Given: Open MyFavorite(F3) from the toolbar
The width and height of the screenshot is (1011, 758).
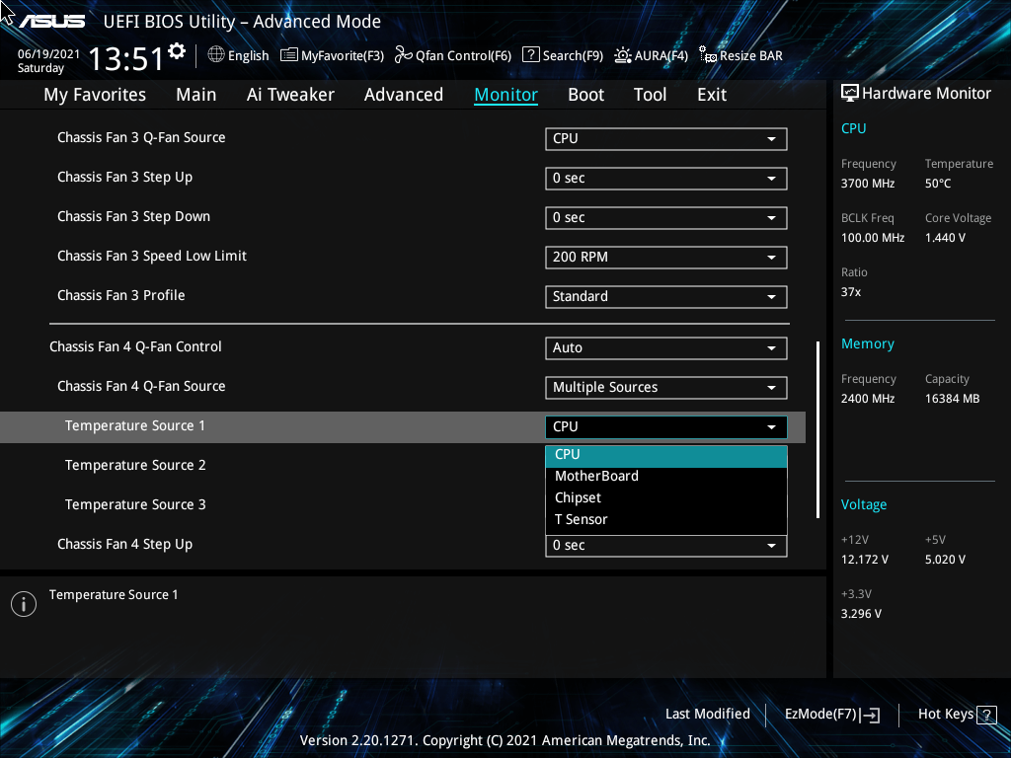Looking at the screenshot, I should tap(332, 55).
